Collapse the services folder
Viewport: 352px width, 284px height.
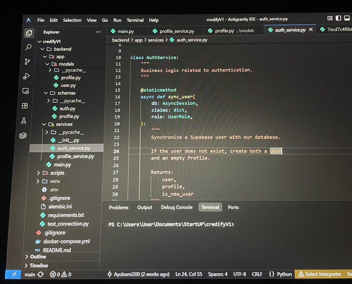44,124
